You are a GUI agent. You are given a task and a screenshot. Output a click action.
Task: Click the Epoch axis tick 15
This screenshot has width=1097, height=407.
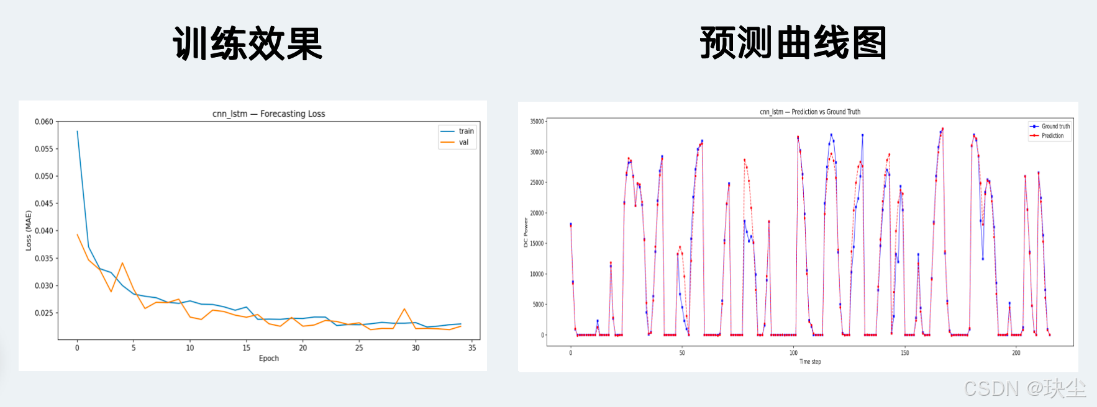tap(247, 347)
